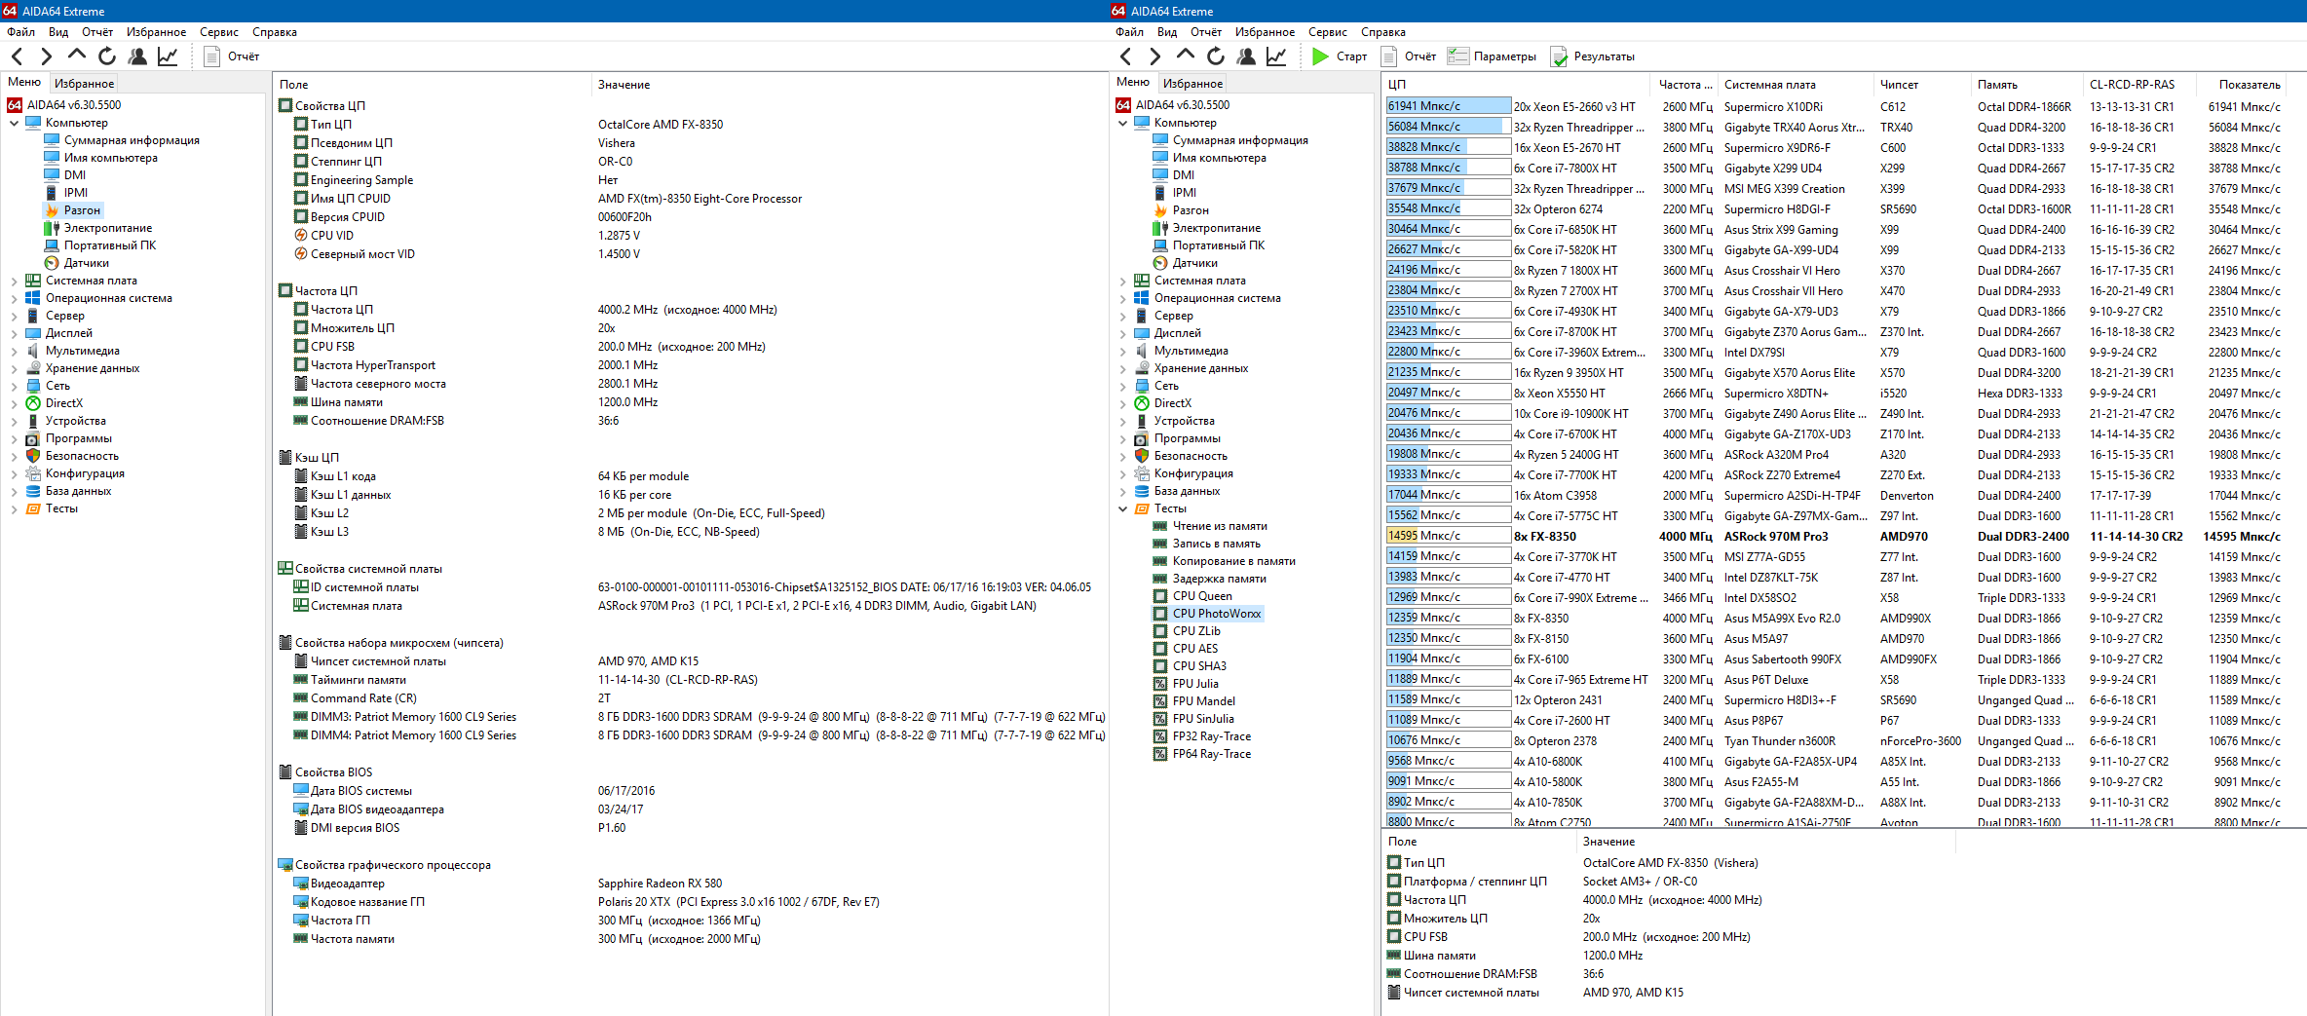Go forward in the left AIDA64 window
This screenshot has height=1016, width=2307.
pos(46,56)
